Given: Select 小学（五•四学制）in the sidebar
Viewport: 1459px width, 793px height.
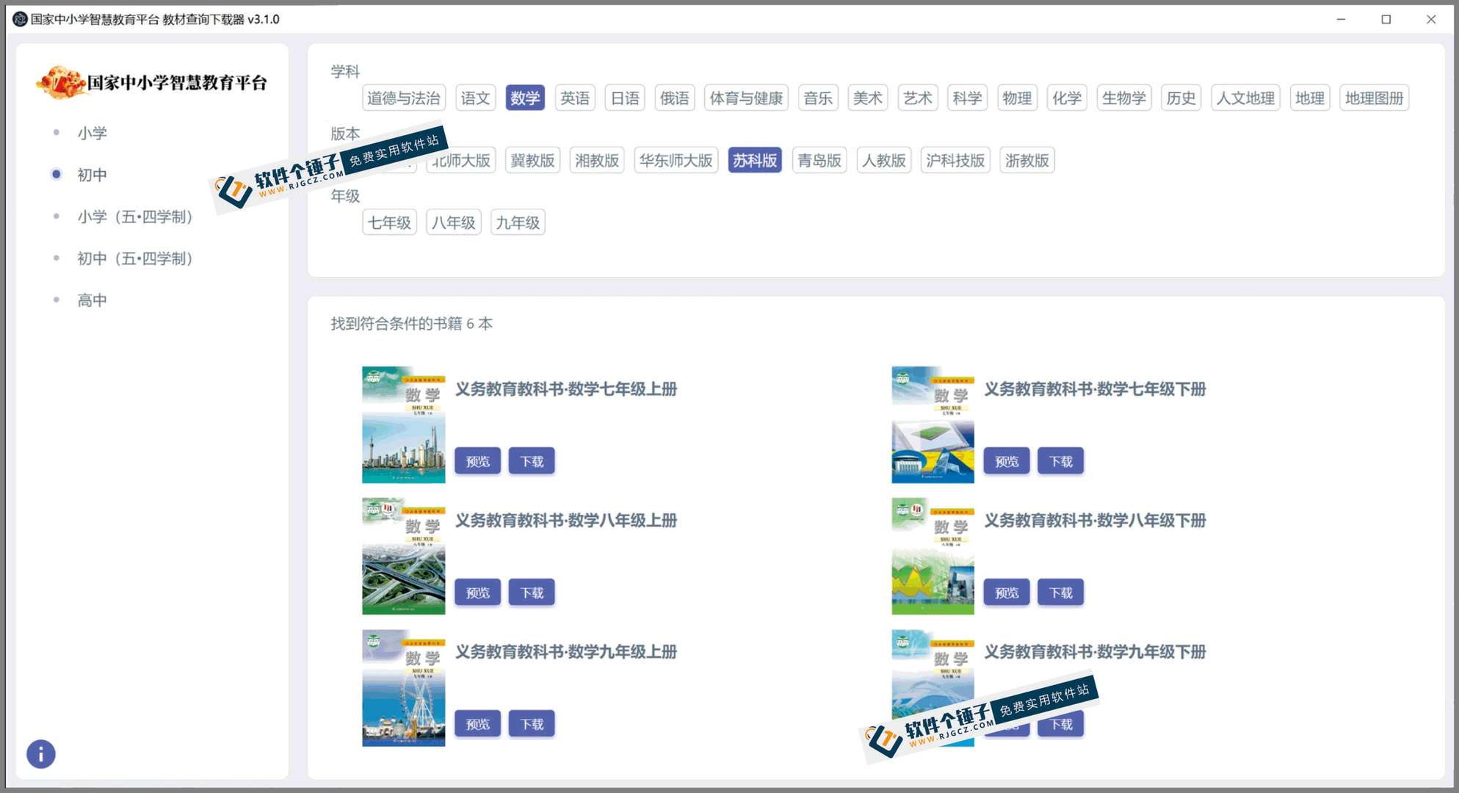Looking at the screenshot, I should [135, 217].
